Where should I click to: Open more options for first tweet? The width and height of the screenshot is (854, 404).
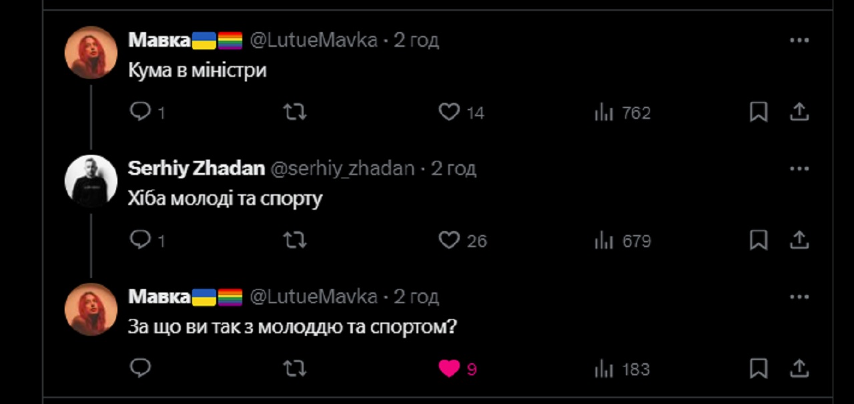tap(799, 40)
